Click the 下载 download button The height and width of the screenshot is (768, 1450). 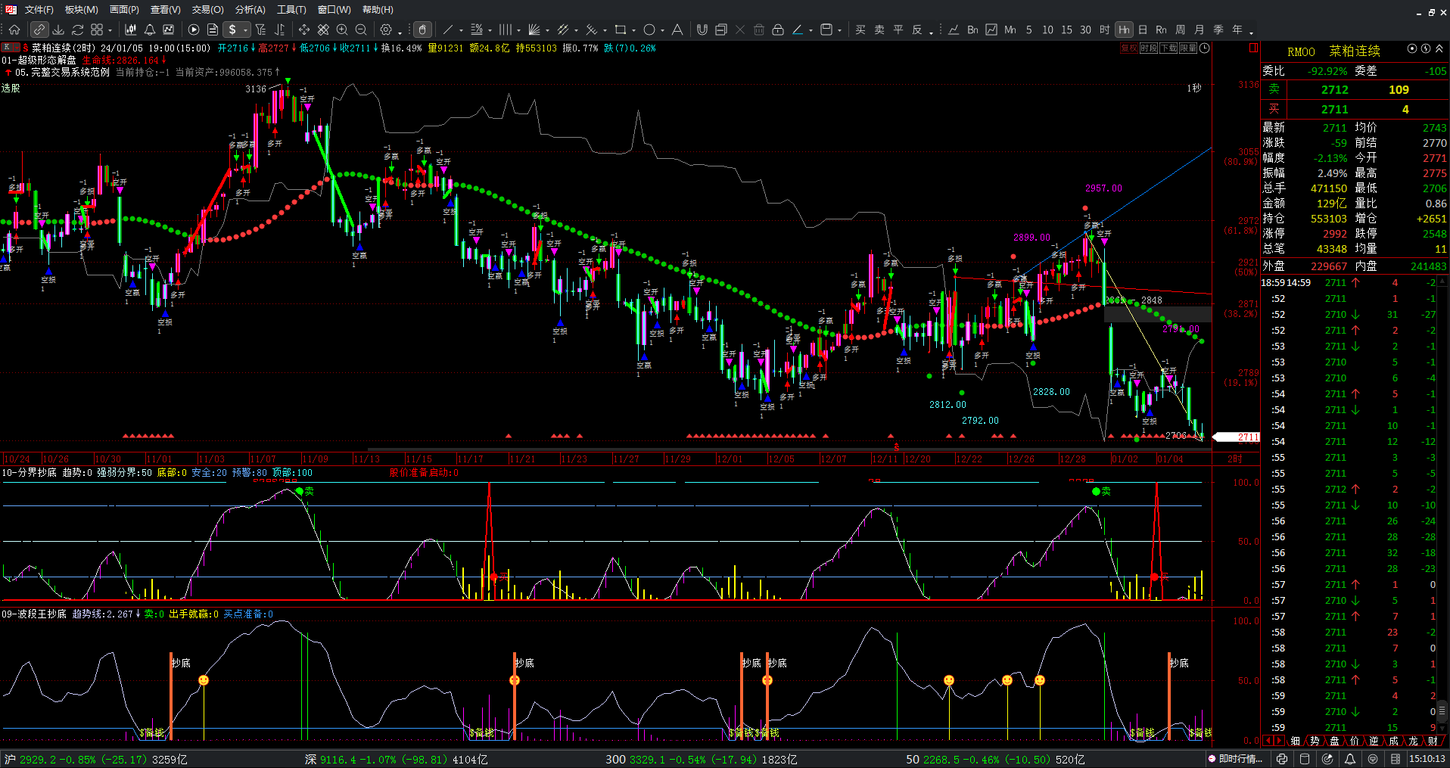coord(1168,48)
